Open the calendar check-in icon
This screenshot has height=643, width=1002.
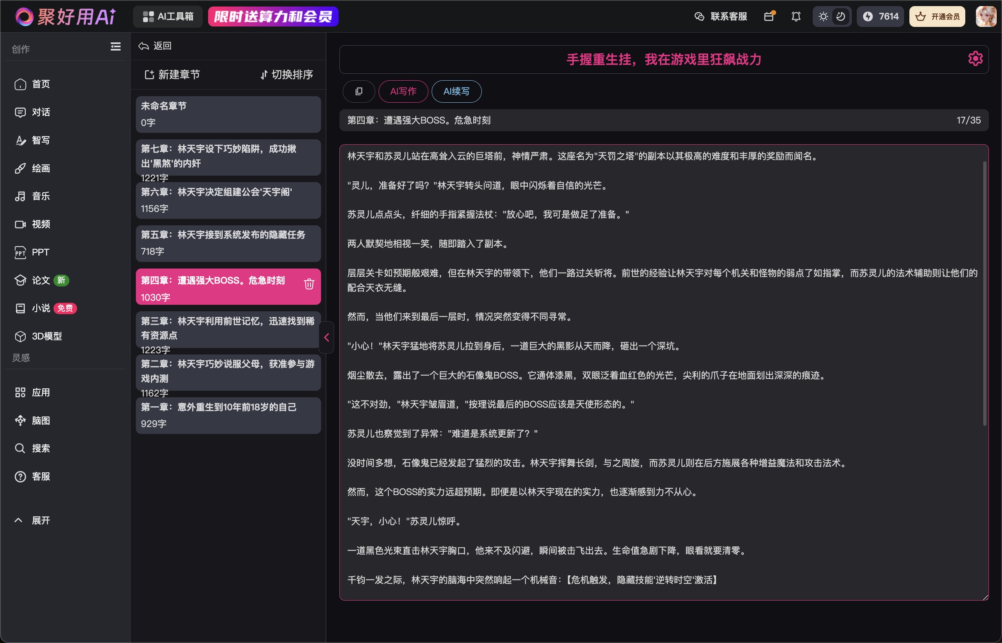(769, 17)
